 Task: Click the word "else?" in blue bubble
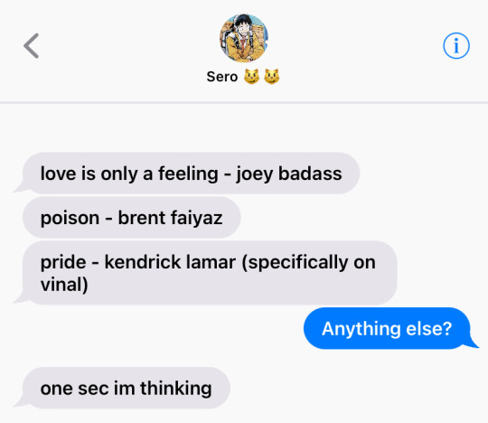(x=429, y=328)
